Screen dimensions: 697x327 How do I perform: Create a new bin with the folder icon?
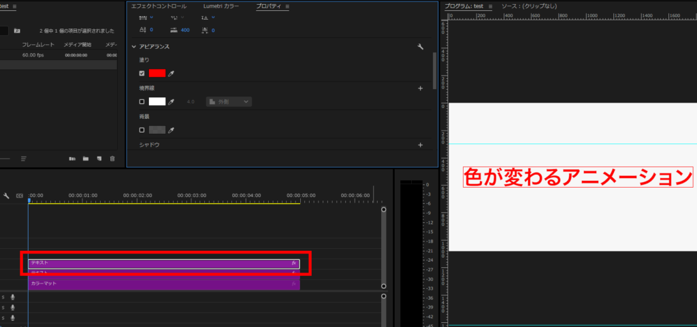(86, 158)
